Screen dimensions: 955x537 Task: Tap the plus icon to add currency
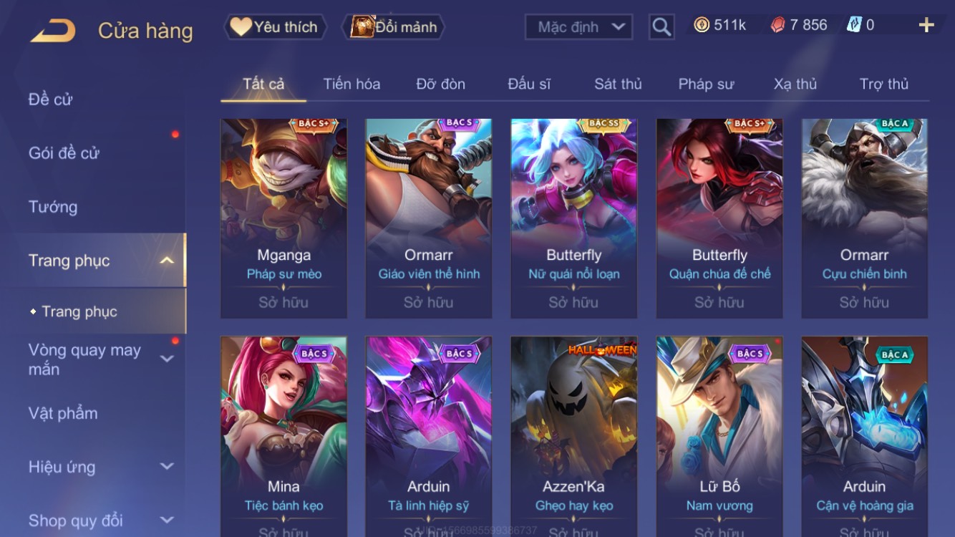[x=926, y=25]
